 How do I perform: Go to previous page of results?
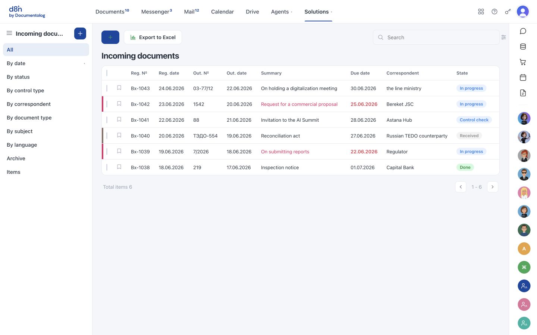[461, 187]
